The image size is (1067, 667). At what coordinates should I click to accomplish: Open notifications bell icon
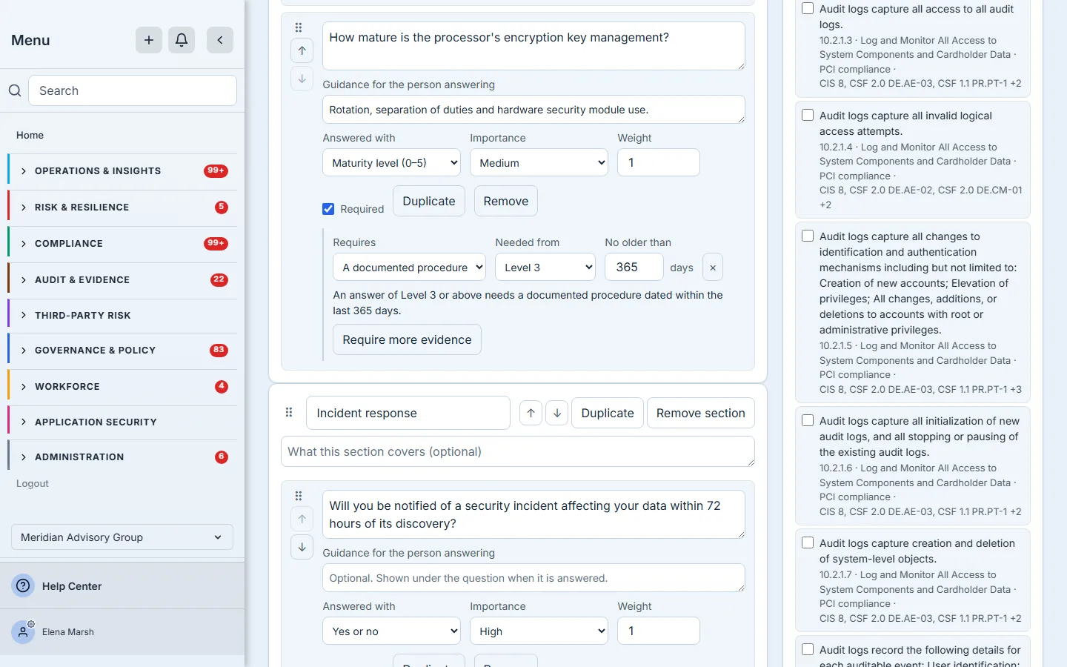tap(182, 40)
